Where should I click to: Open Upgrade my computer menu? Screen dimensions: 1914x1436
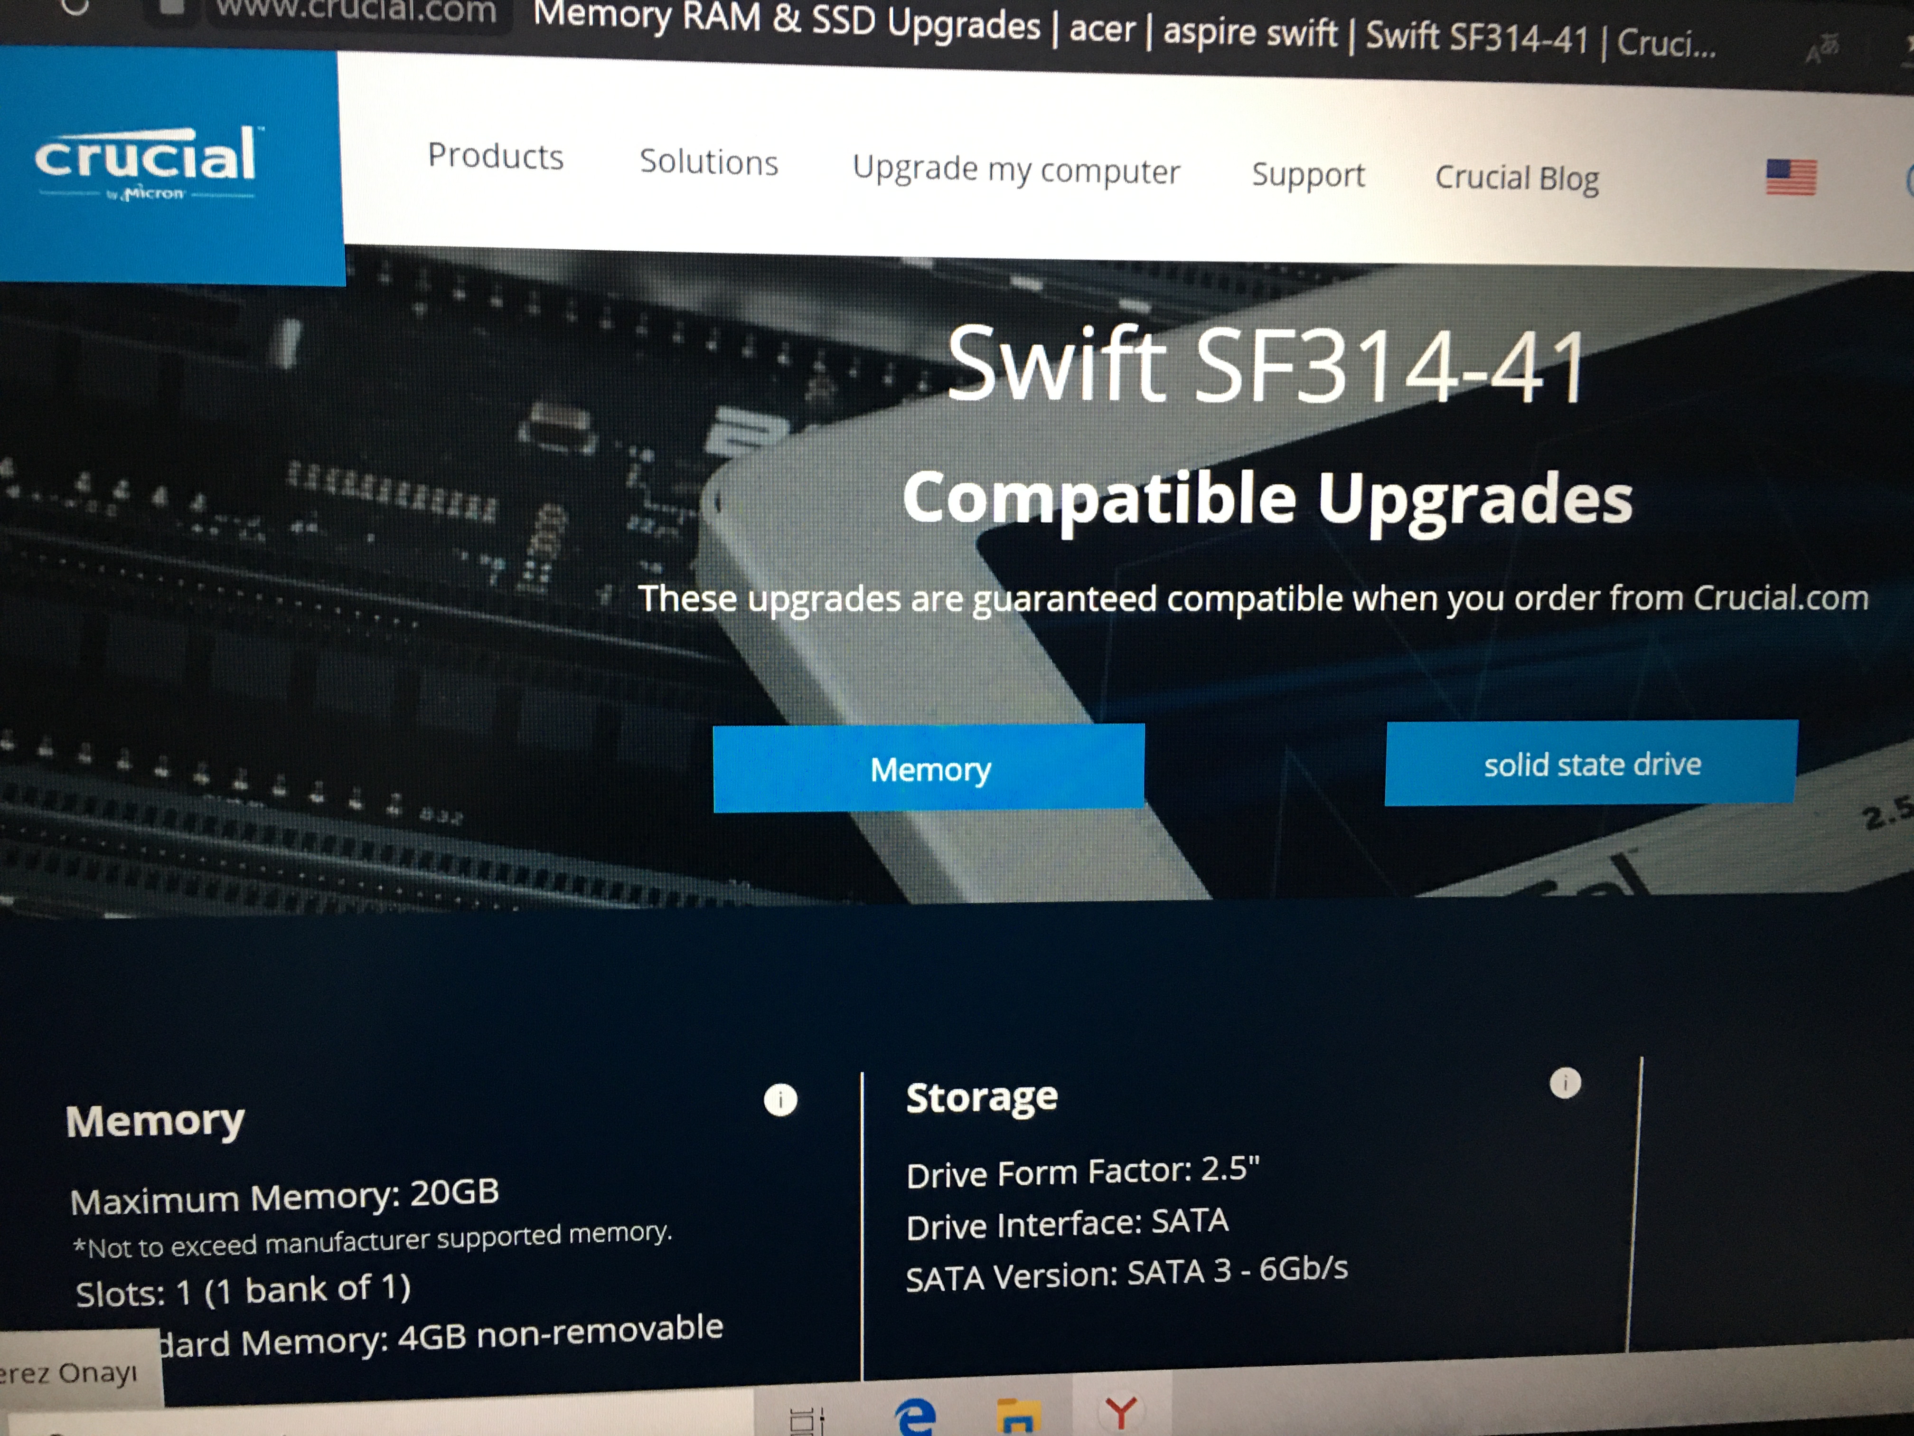(x=1016, y=170)
